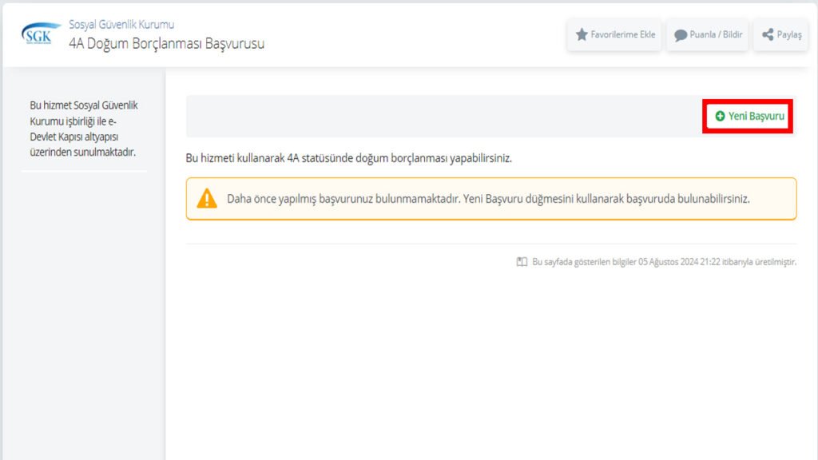The width and height of the screenshot is (818, 460).
Task: Open the Sosyal Güvenlik Kurumu link
Action: 121,25
